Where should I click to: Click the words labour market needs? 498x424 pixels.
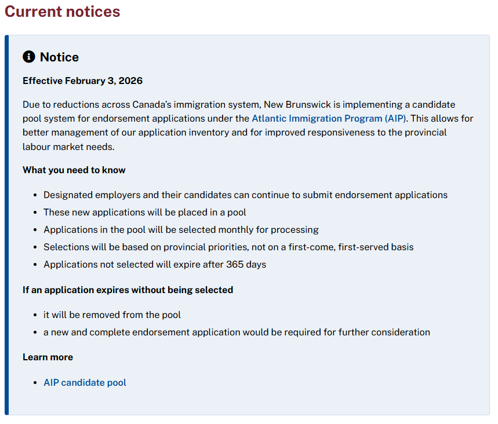(68, 147)
